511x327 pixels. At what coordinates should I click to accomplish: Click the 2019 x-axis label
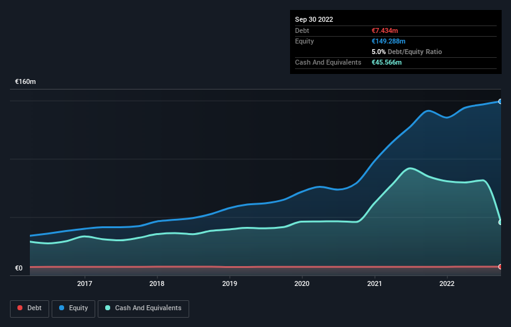pyautogui.click(x=230, y=283)
